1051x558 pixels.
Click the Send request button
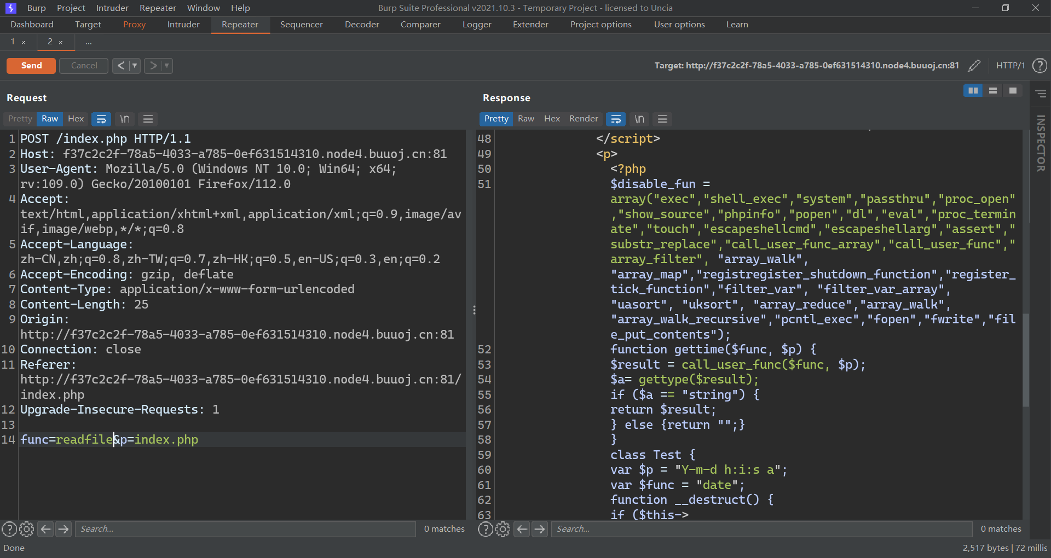(x=31, y=66)
